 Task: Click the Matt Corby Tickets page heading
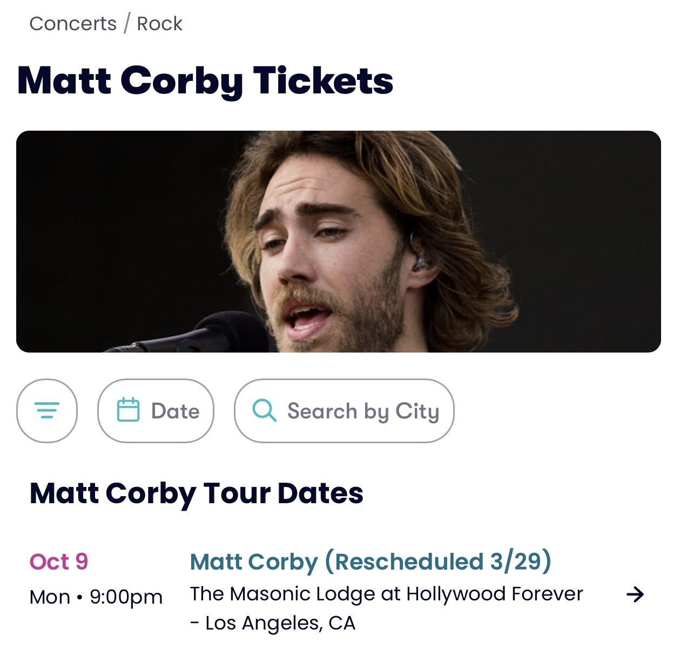click(x=205, y=80)
